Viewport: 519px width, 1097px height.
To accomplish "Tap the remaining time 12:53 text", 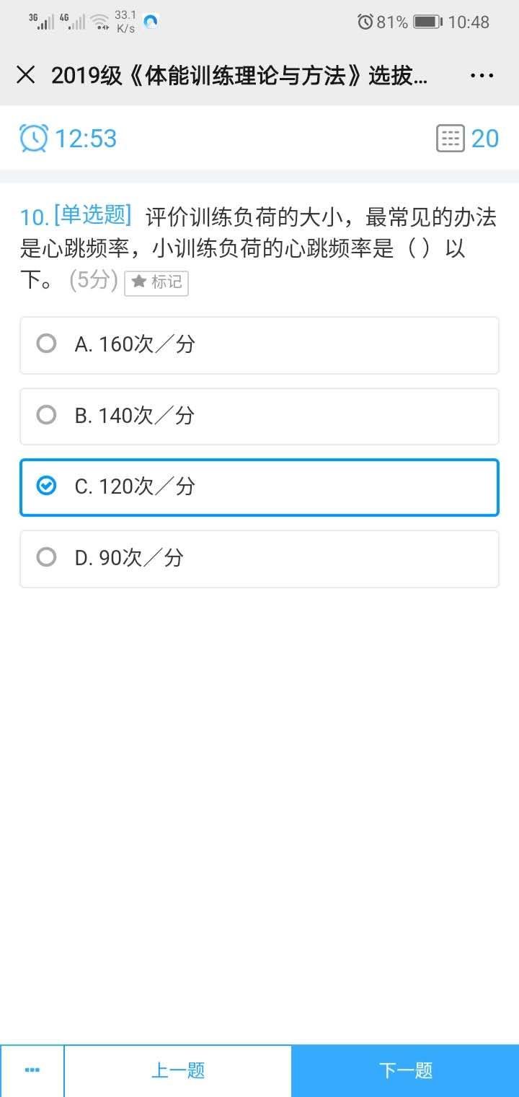I will coord(86,139).
